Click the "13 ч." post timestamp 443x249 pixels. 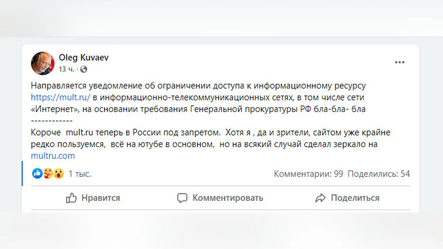(x=66, y=69)
